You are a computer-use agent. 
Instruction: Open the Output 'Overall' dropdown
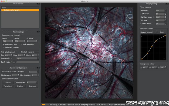[x=152, y=32]
